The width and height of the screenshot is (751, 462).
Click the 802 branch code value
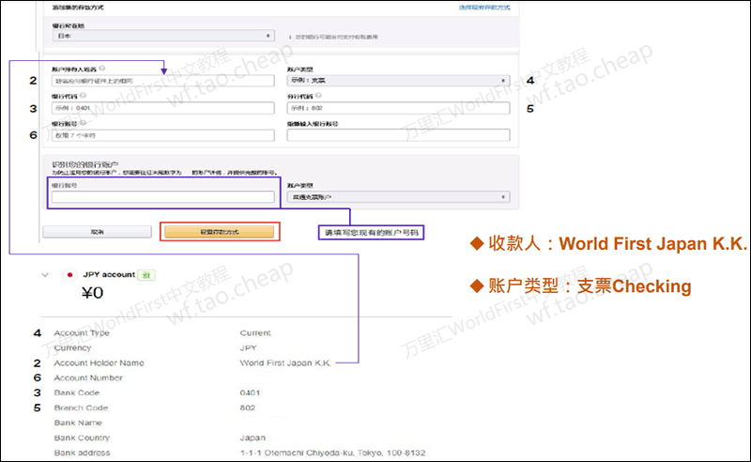pyautogui.click(x=248, y=408)
